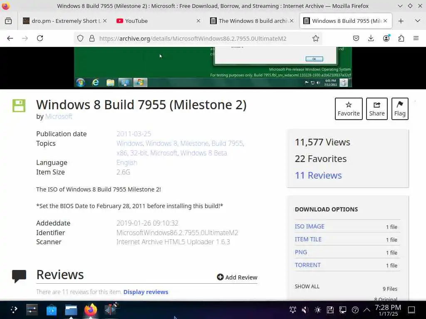Viewport: 426px width, 319px height.
Task: View site security padlock info
Action: point(92,38)
